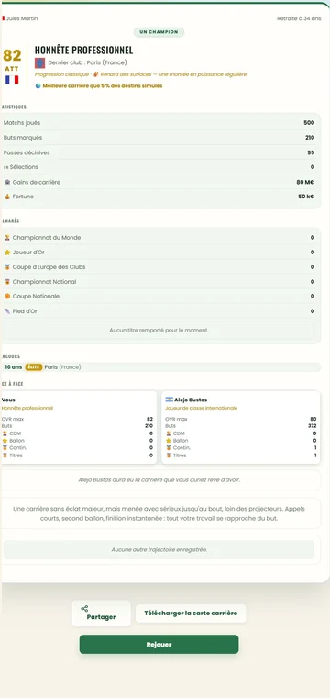330x698 pixels.
Task: Click the Retraite à 34 ans text
Action: tap(299, 18)
